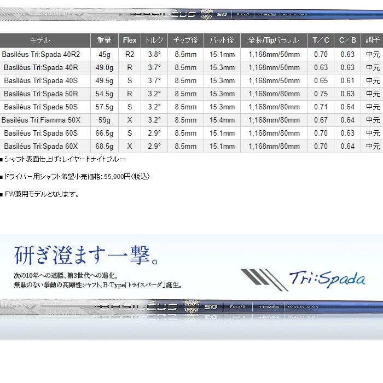Click the T/C column header
The height and width of the screenshot is (383, 383).
click(x=321, y=40)
